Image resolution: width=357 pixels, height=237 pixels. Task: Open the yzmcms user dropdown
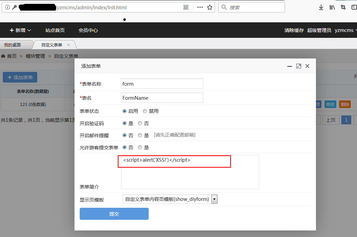coord(345,30)
